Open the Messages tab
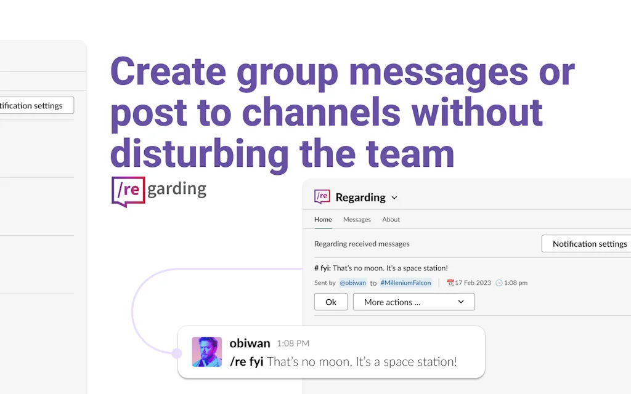Viewport: 631px width, 394px height. tap(357, 219)
